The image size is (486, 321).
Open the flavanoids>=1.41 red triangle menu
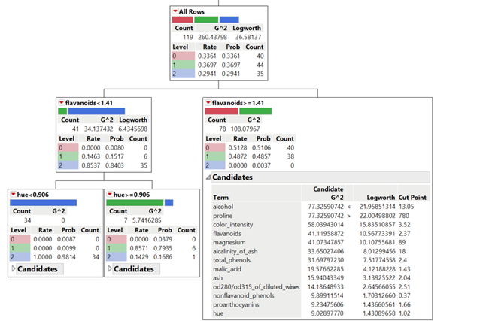208,102
